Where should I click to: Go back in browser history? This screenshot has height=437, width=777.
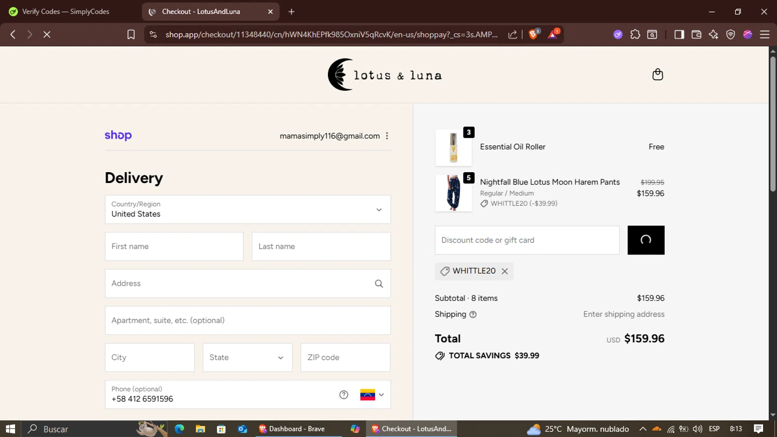pos(13,34)
